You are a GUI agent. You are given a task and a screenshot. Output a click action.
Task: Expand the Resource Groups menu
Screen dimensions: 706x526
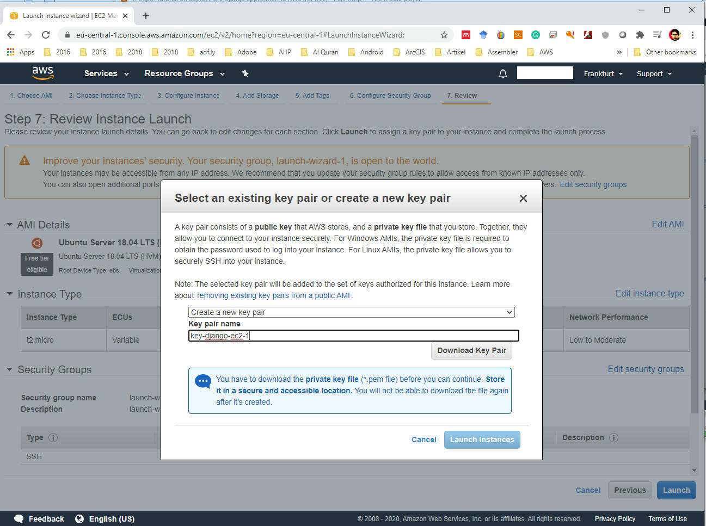185,73
